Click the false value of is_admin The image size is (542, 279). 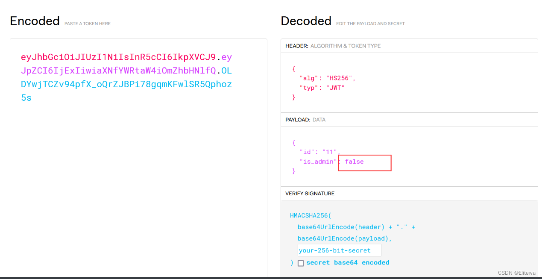tap(354, 162)
